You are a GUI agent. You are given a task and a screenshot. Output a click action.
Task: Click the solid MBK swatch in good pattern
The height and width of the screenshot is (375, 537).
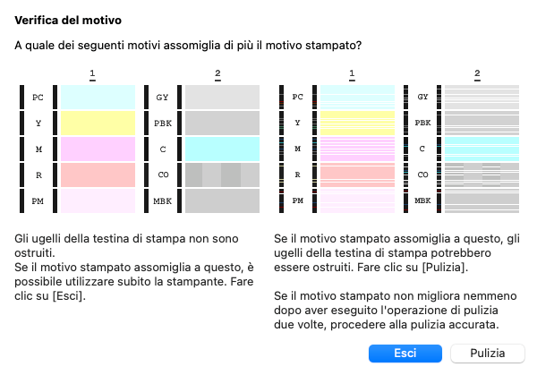[221, 200]
